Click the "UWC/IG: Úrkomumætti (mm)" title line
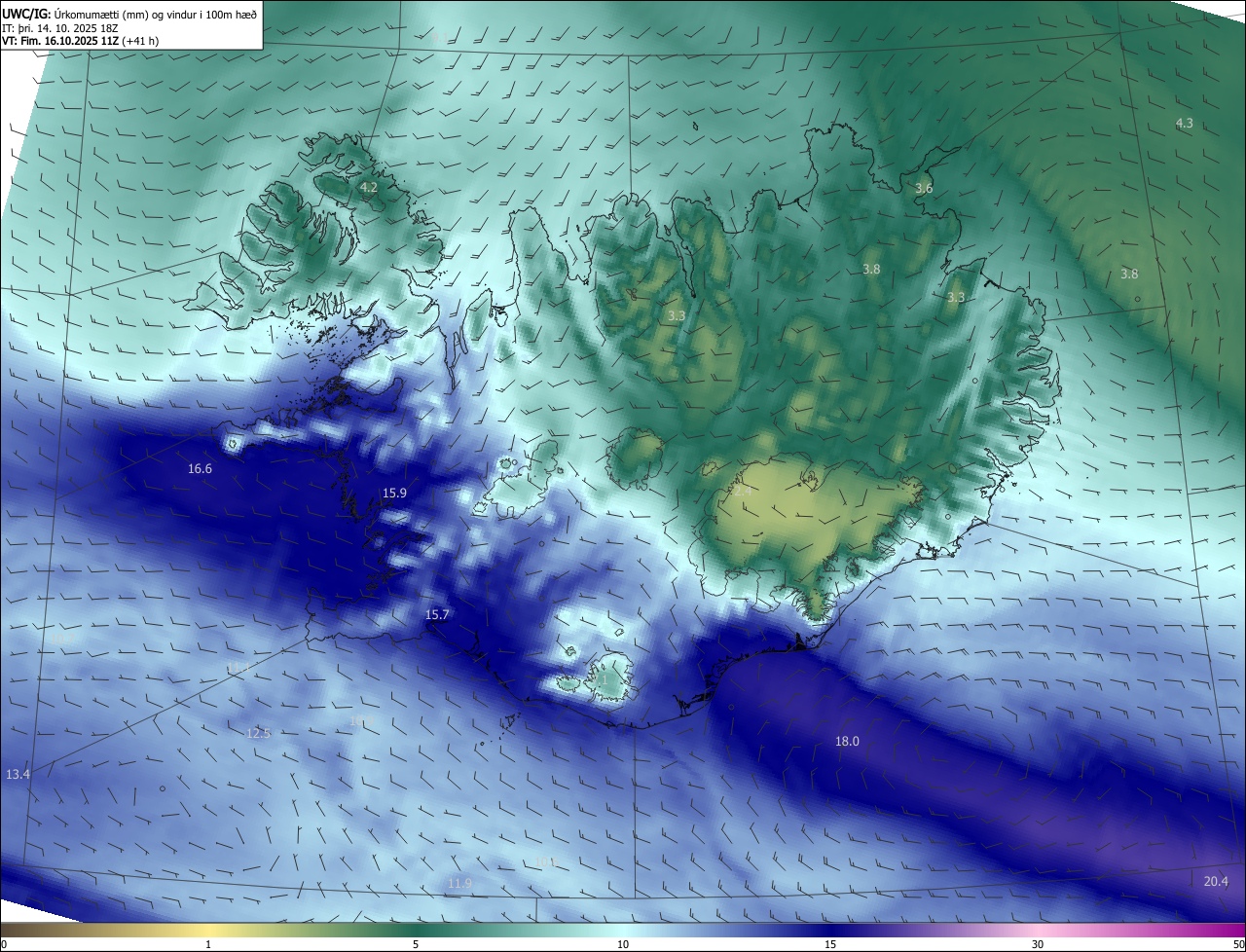The width and height of the screenshot is (1246, 952). pos(130,14)
